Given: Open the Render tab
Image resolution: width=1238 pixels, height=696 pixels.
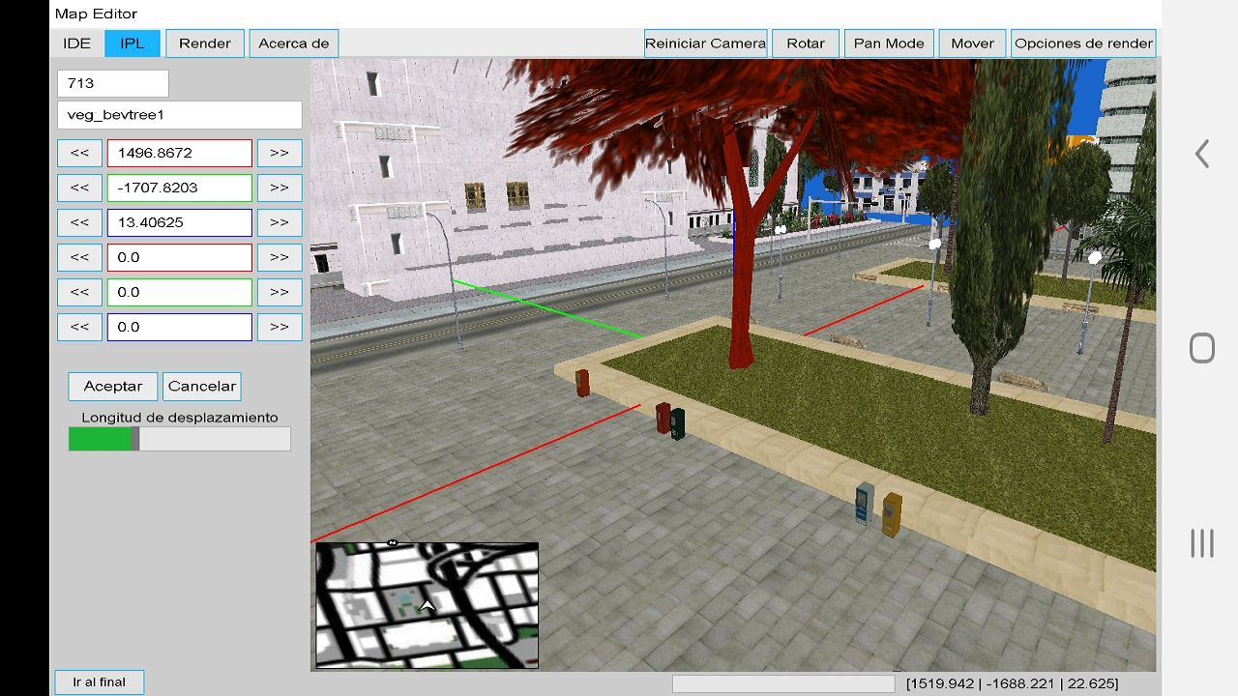Looking at the screenshot, I should click(205, 43).
